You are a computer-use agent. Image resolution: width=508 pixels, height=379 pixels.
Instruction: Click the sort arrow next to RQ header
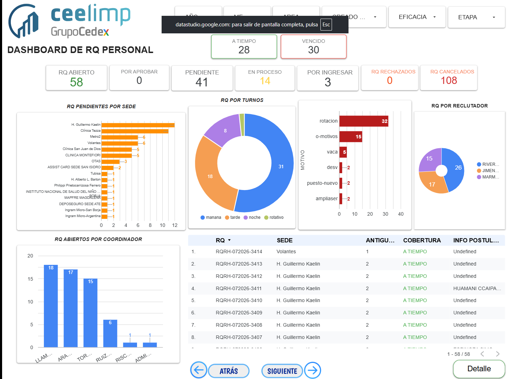pos(229,240)
